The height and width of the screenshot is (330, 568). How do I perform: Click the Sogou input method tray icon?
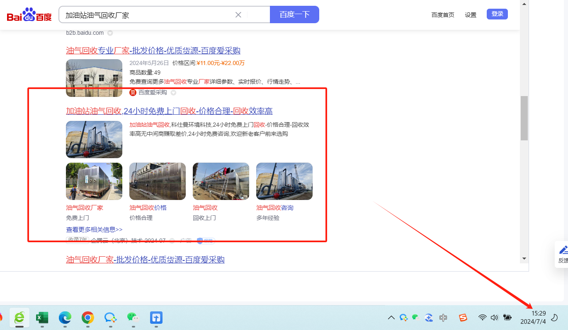pyautogui.click(x=463, y=318)
